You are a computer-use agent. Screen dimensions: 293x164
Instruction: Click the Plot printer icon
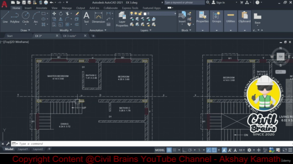coord(46,2)
